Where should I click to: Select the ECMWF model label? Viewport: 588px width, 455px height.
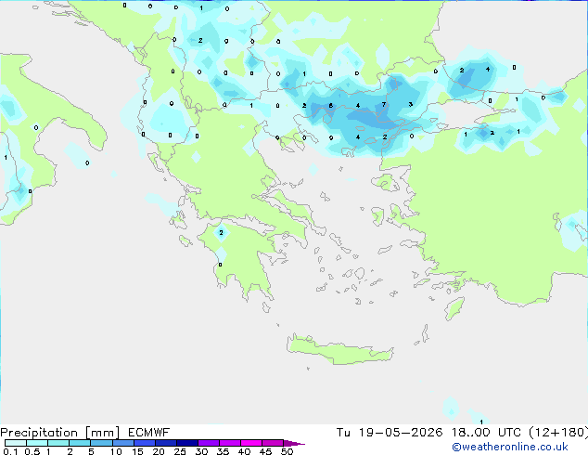tap(148, 433)
